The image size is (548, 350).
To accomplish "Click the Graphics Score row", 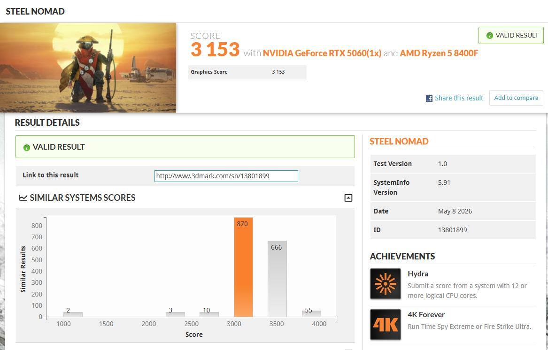I will coord(247,72).
